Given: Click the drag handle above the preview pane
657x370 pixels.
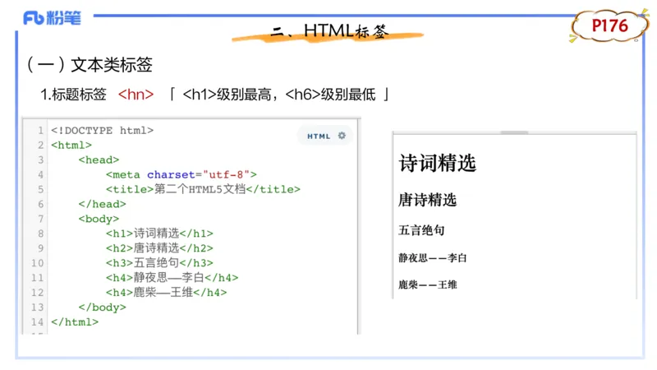Looking at the screenshot, I should (x=514, y=132).
